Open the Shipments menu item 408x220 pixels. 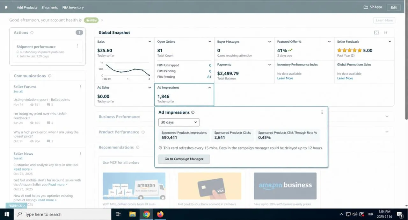click(x=50, y=7)
